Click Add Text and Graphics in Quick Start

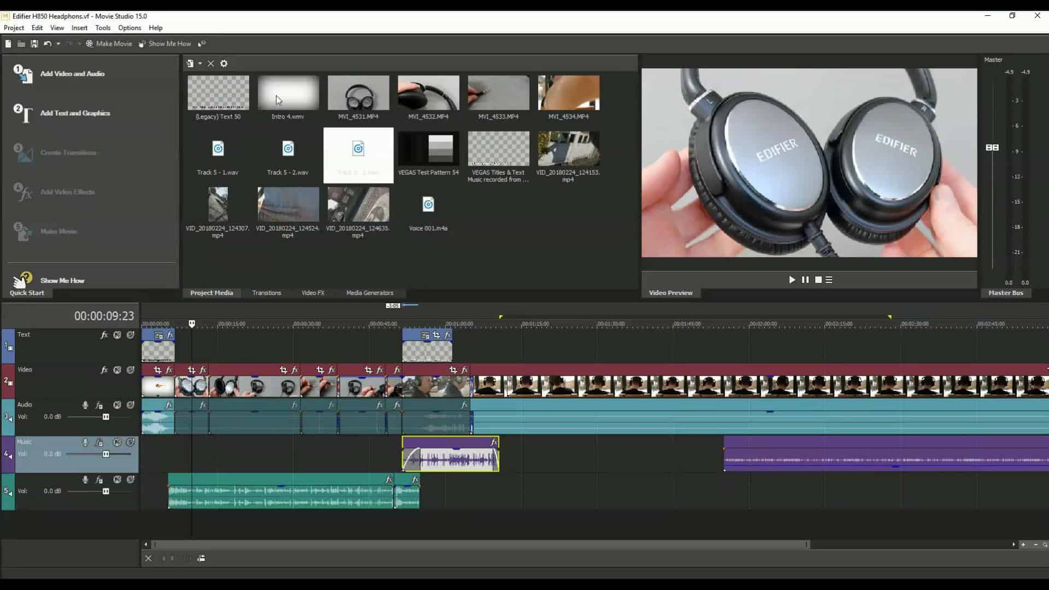[75, 113]
